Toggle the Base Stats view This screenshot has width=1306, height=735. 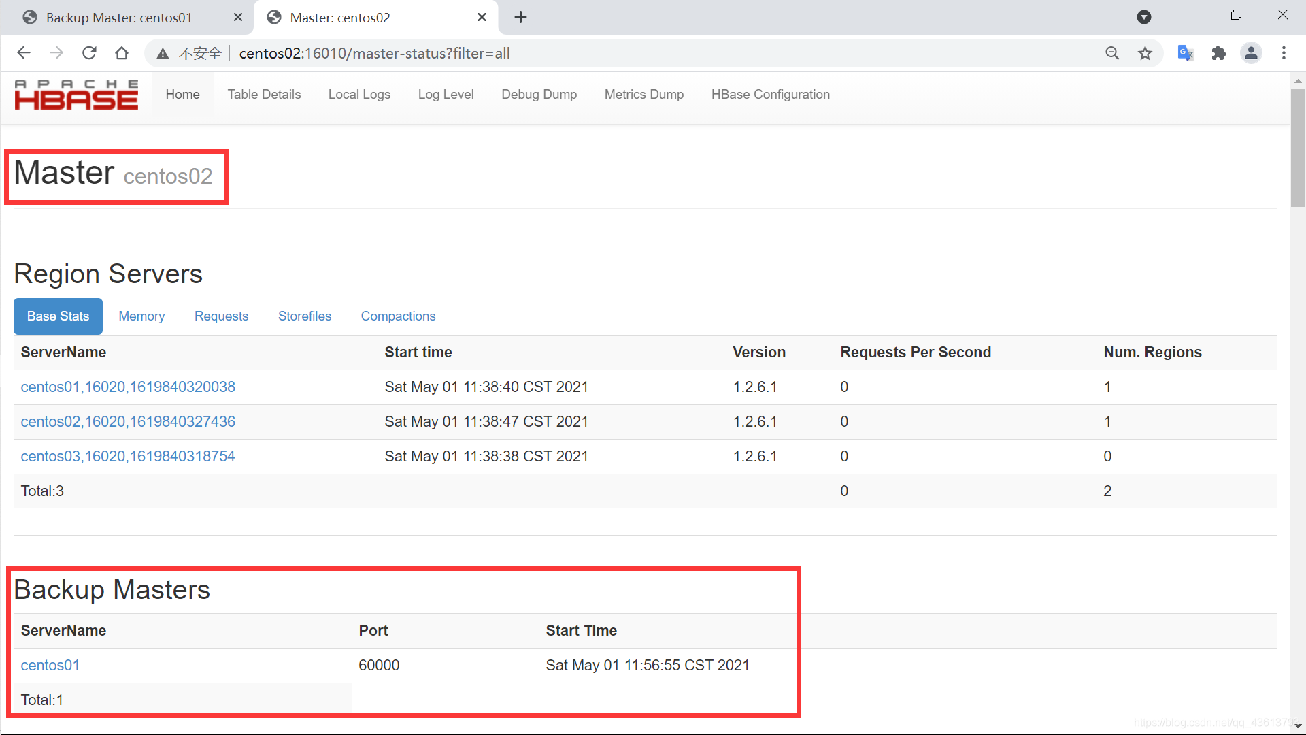click(57, 316)
